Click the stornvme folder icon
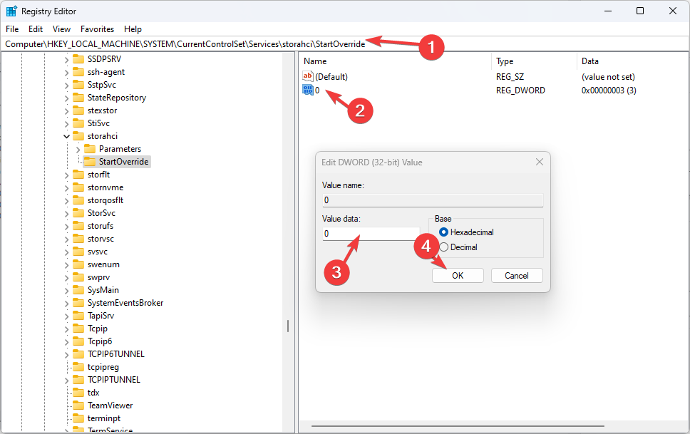The width and height of the screenshot is (690, 434). (78, 187)
